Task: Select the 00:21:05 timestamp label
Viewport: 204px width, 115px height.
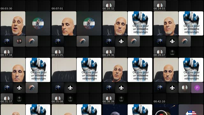Action: (57, 55)
